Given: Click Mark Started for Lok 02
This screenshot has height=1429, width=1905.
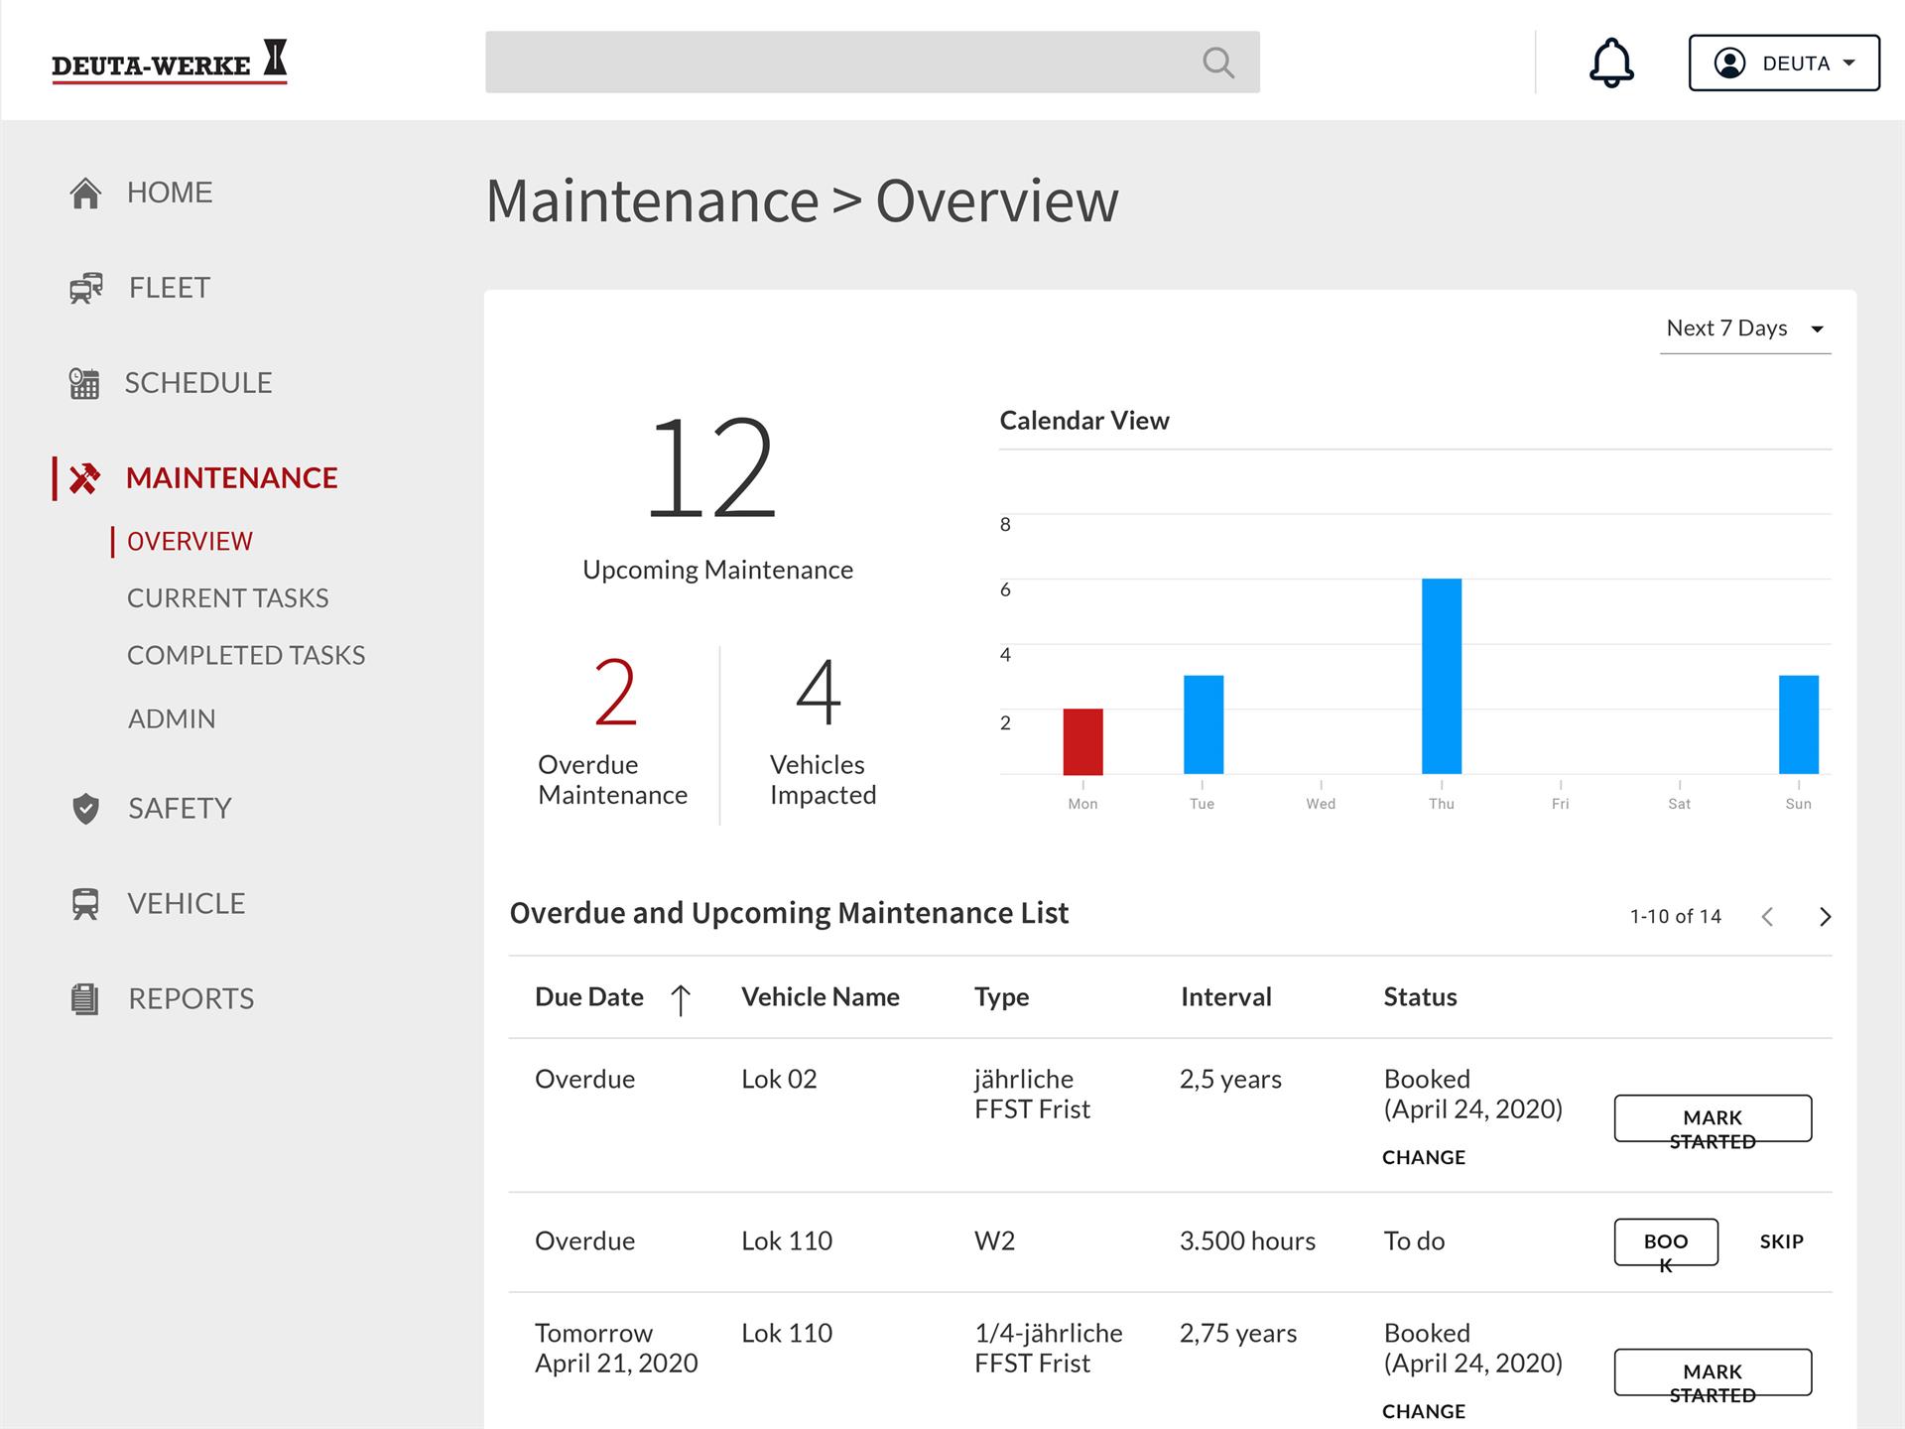Looking at the screenshot, I should [x=1713, y=1118].
